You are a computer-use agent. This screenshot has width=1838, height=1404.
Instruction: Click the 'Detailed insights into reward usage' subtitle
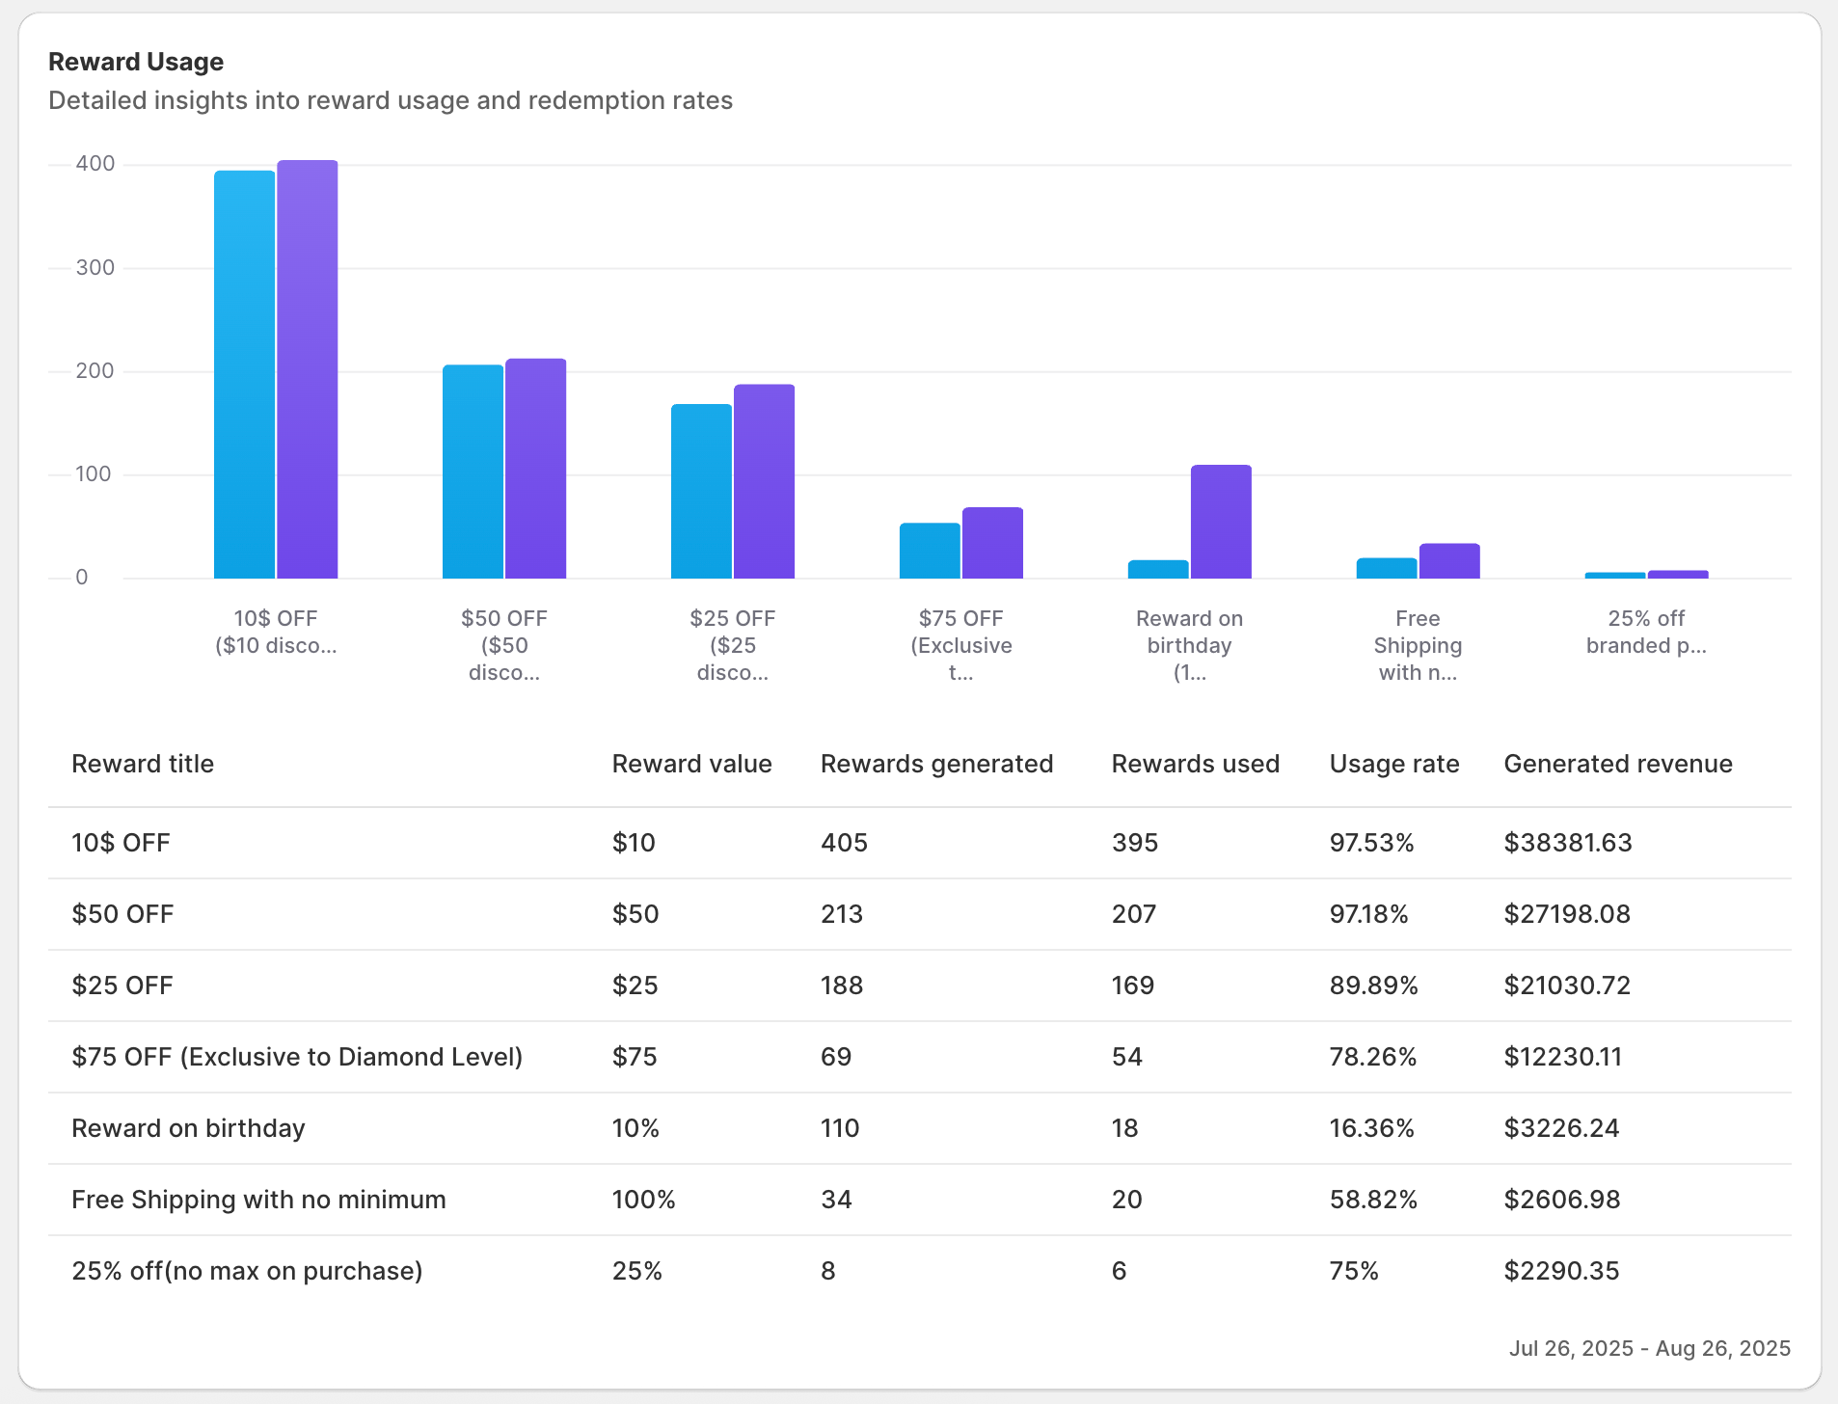(391, 100)
